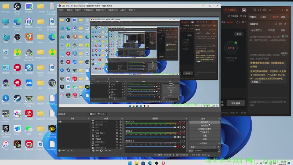Image resolution: width=293 pixels, height=165 pixels.
Task: Unmute the red speaker for 桌面音频 2
Action: 179,147
